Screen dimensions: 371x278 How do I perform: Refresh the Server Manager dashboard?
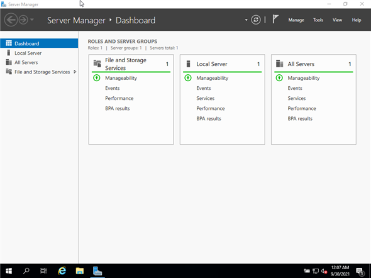point(256,20)
